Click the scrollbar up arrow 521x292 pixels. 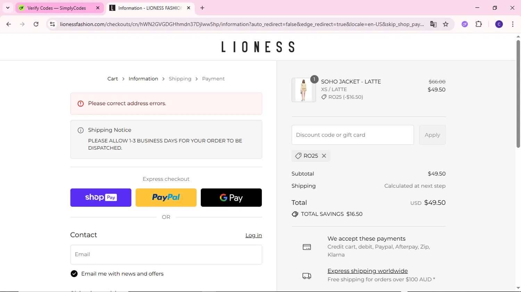(518, 36)
